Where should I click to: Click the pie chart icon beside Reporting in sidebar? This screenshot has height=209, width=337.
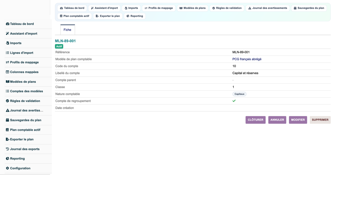(8, 158)
